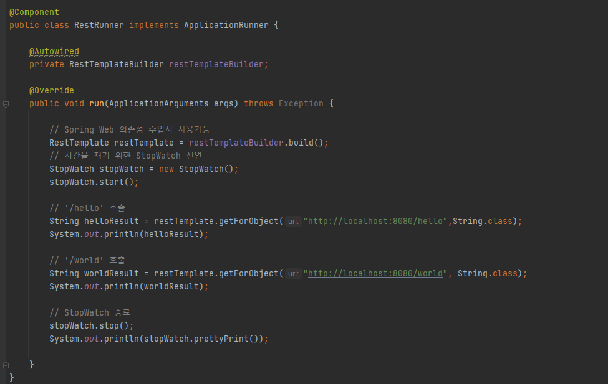This screenshot has height=384, width=608.
Task: Click the "// '/world' 호출" comment
Action: (x=87, y=261)
